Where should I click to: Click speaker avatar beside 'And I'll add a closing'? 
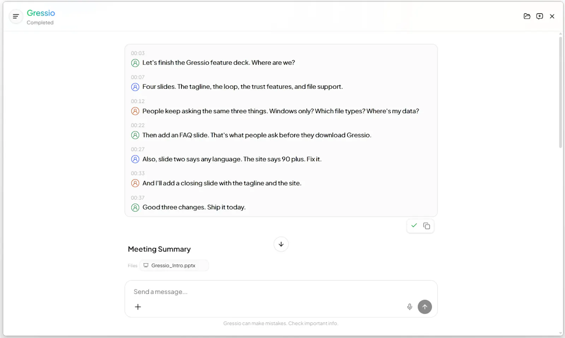point(135,183)
